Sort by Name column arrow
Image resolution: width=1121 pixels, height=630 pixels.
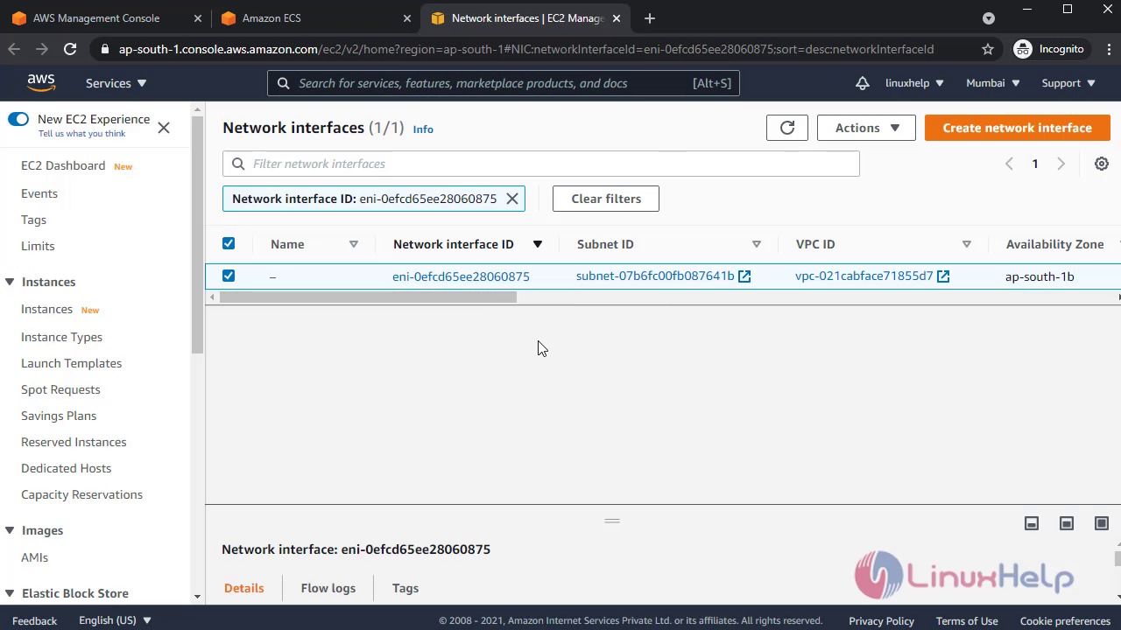coord(354,244)
